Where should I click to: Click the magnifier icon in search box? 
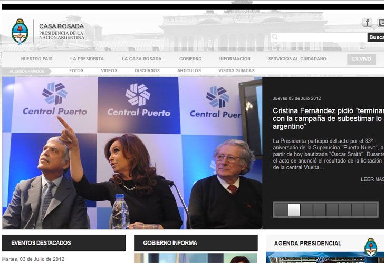(275, 37)
